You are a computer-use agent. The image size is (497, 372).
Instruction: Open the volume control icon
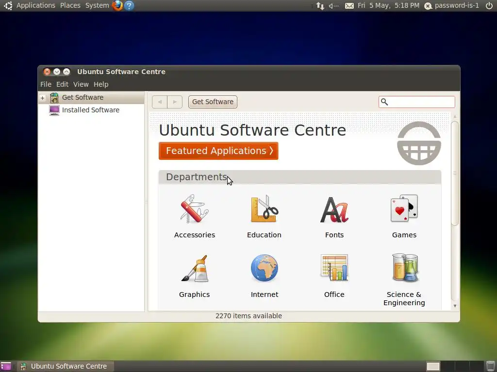(x=334, y=6)
